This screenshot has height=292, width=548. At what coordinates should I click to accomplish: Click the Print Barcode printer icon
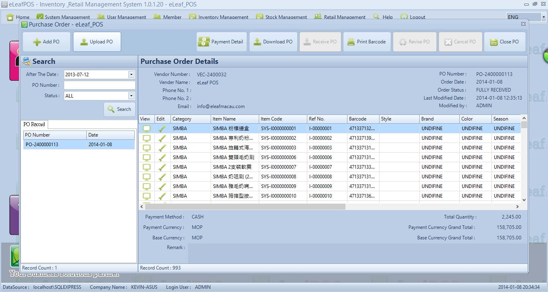tap(351, 42)
